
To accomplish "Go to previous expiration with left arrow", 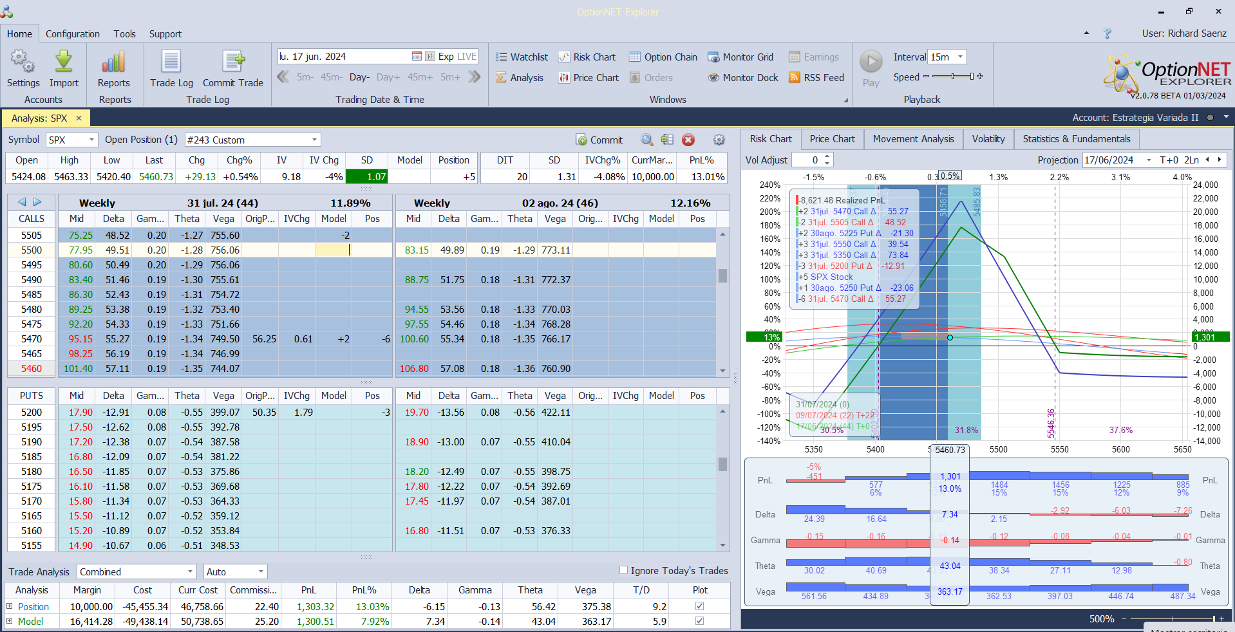I will click(22, 202).
